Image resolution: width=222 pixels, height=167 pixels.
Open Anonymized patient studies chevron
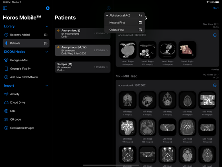(107, 33)
